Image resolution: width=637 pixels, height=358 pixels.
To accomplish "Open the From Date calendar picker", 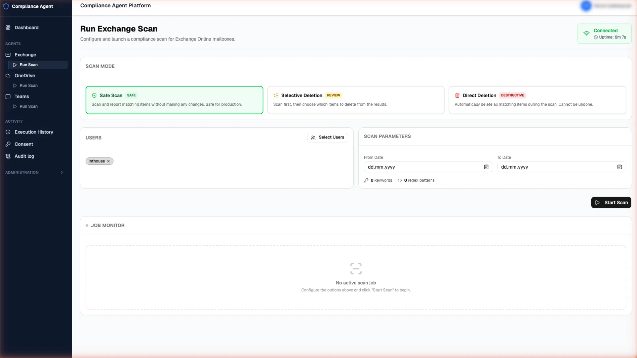I will point(486,167).
